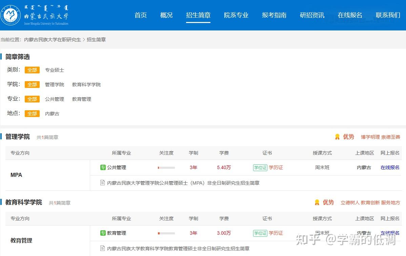Select 全部 filter for 专业
This screenshot has width=406, height=256.
tap(32, 99)
